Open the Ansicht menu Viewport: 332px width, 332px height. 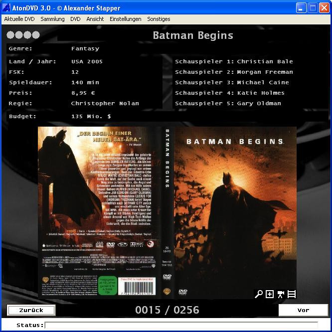(95, 19)
